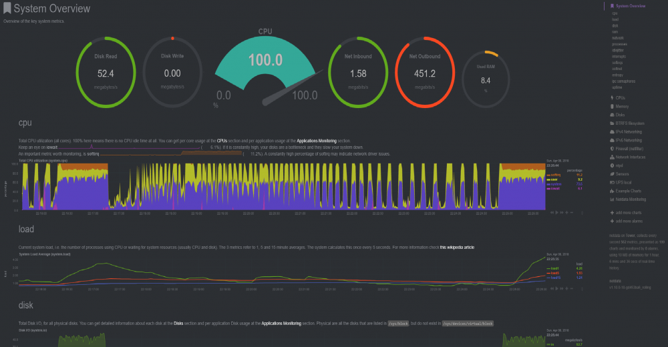668x347 pixels.
Task: Click the IPv4 Networking cloud icon
Action: tap(612, 132)
